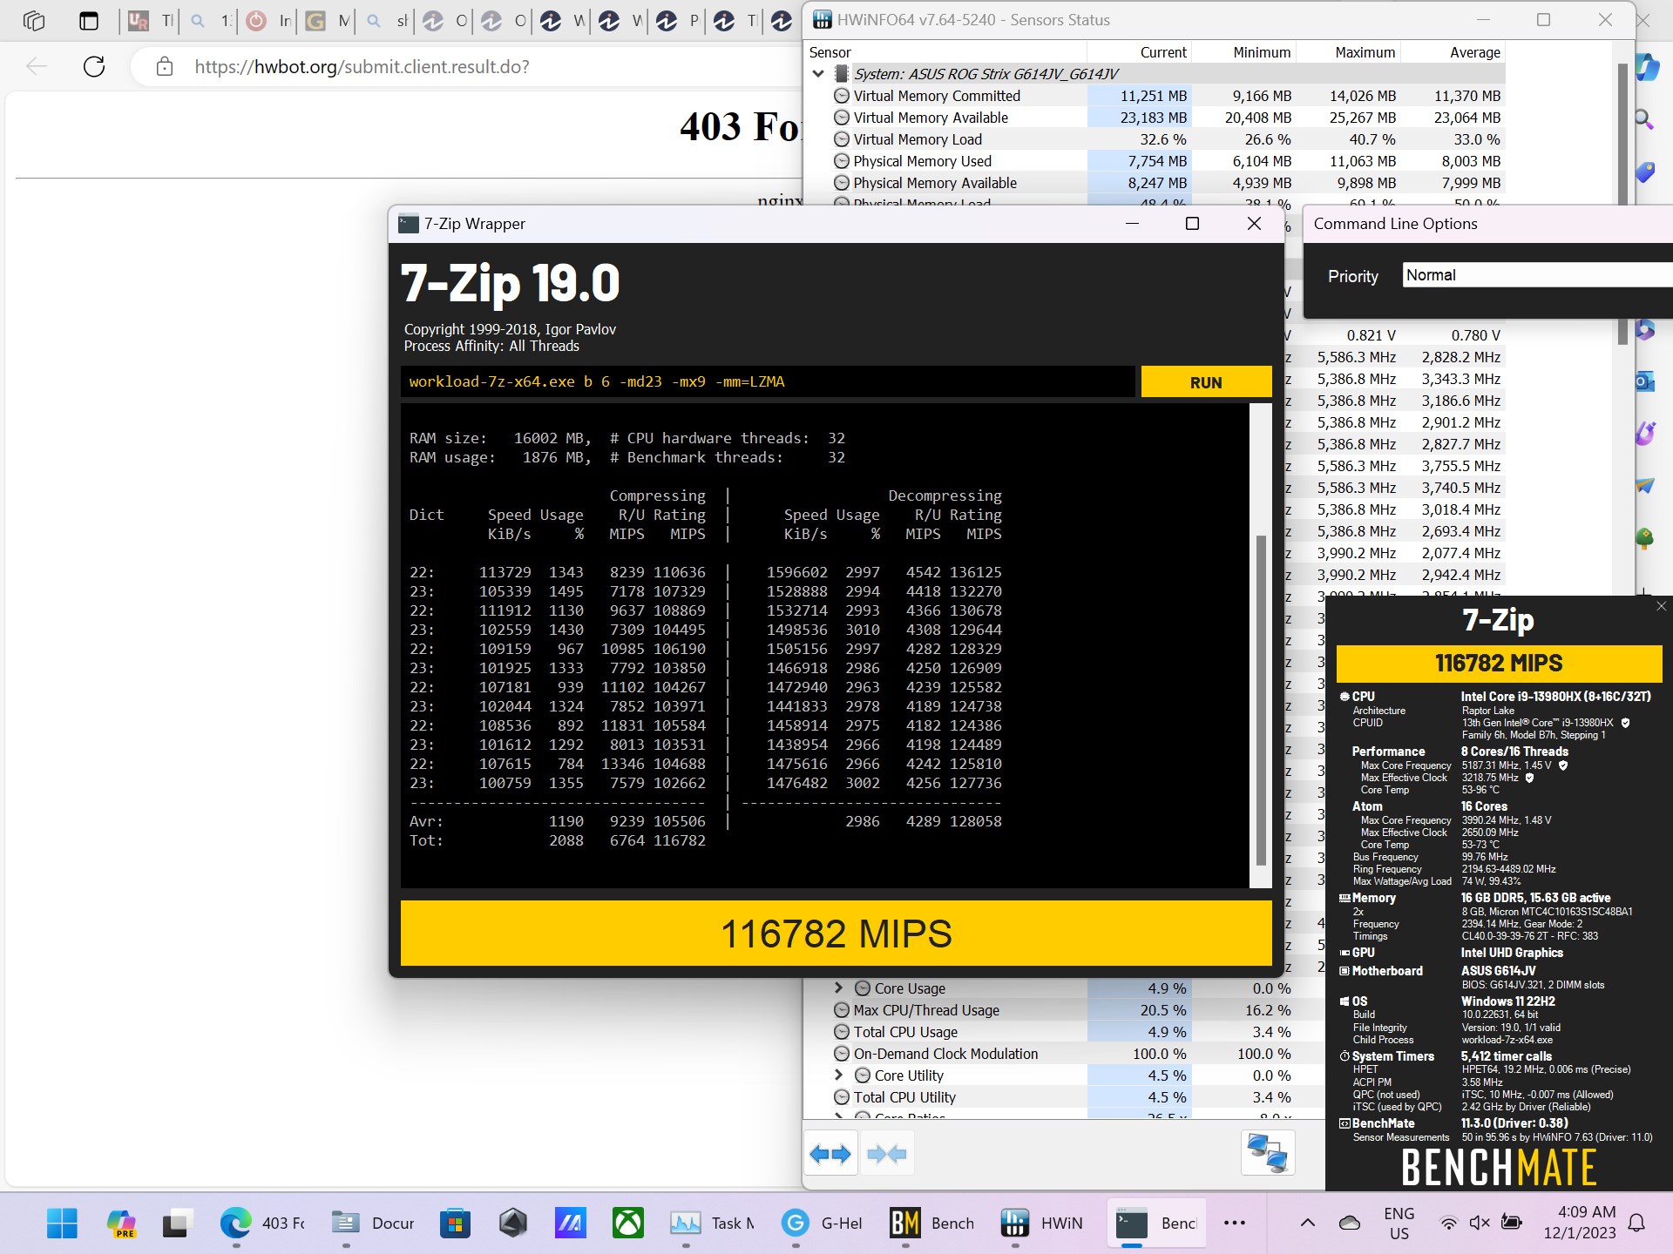1673x1254 pixels.
Task: Open OneDrive cloud tray icon
Action: (x=1350, y=1224)
